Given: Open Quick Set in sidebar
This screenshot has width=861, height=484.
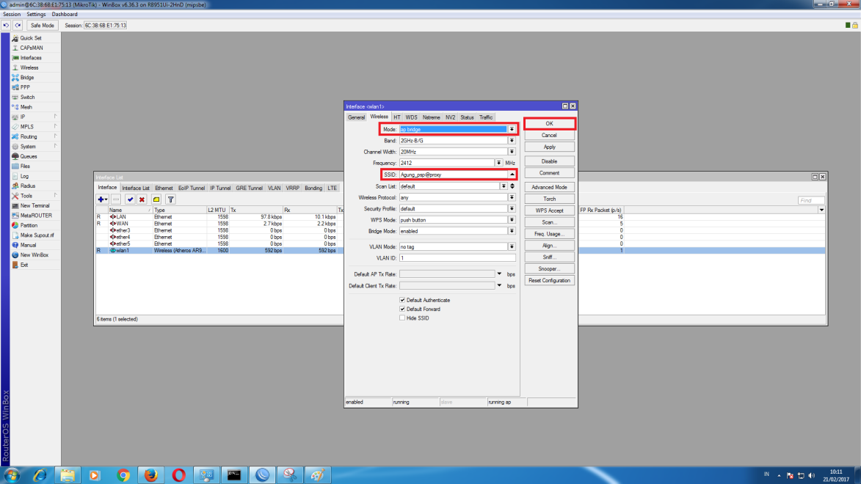Looking at the screenshot, I should click(31, 38).
